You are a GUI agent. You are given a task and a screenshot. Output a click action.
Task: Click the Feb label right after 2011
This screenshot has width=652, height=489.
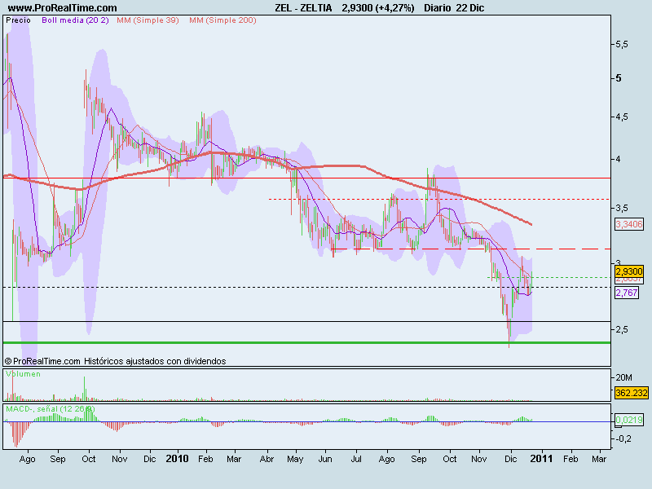click(x=570, y=459)
